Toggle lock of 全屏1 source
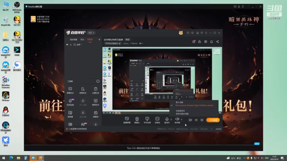Viewport: 287px width, 161px height. click(71, 44)
